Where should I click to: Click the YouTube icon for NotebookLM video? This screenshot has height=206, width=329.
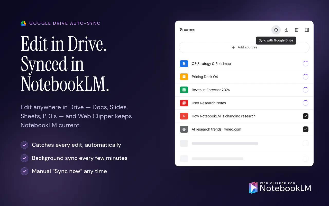click(x=184, y=116)
